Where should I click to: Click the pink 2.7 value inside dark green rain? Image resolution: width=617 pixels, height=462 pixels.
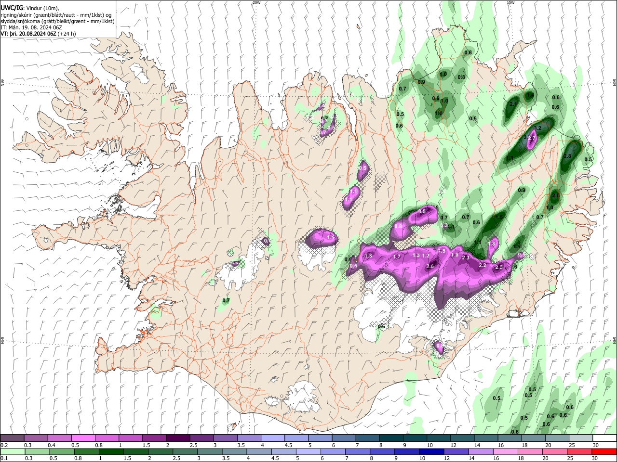click(532, 138)
